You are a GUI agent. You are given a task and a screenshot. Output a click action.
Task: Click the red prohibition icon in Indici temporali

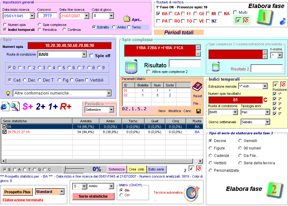point(283,85)
